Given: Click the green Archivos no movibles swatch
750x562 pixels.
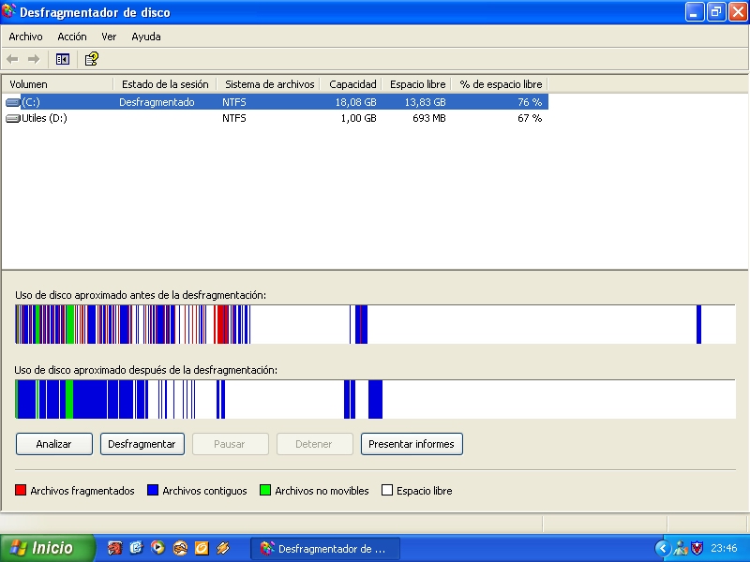Looking at the screenshot, I should pyautogui.click(x=265, y=491).
